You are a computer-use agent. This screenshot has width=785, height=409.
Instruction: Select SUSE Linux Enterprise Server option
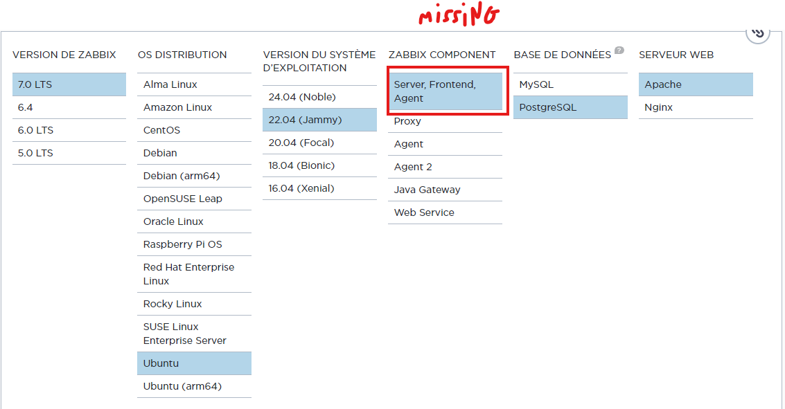point(194,334)
